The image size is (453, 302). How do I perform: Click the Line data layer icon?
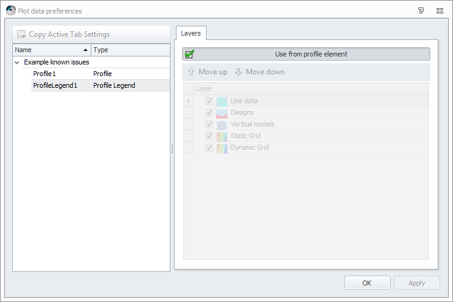pos(222,101)
